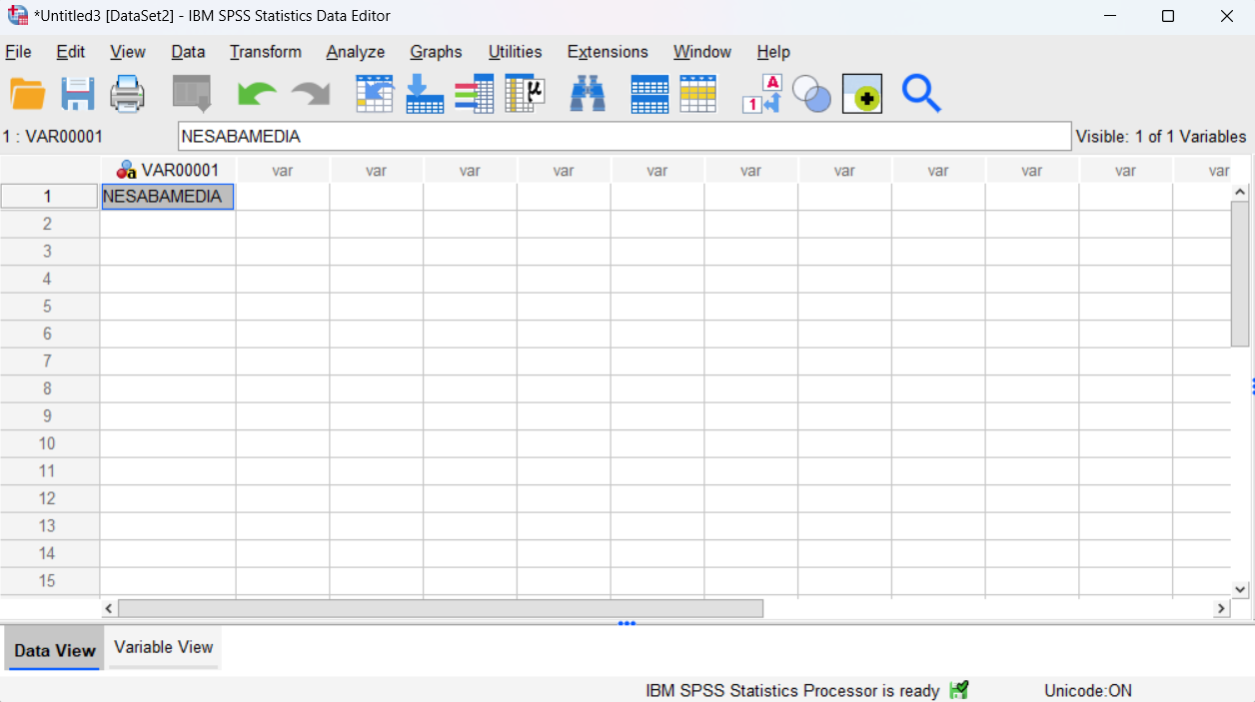Run Spell Check with the magnifier icon

[x=921, y=93]
